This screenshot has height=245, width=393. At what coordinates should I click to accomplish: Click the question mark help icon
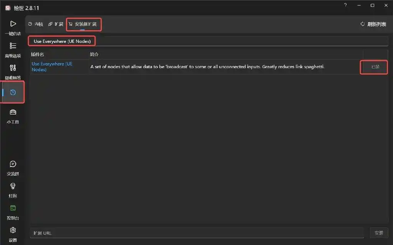345,5
